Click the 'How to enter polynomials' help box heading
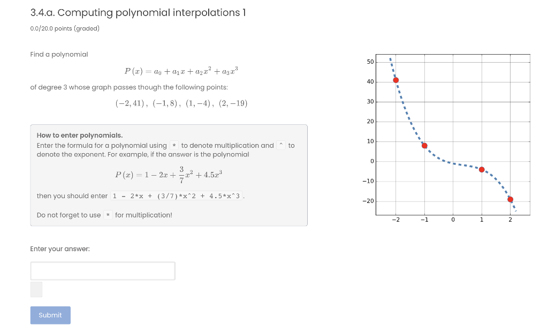 (x=79, y=135)
